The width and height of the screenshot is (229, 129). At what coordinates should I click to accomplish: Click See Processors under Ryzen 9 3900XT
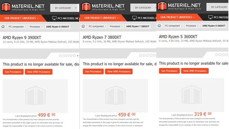click(13, 72)
